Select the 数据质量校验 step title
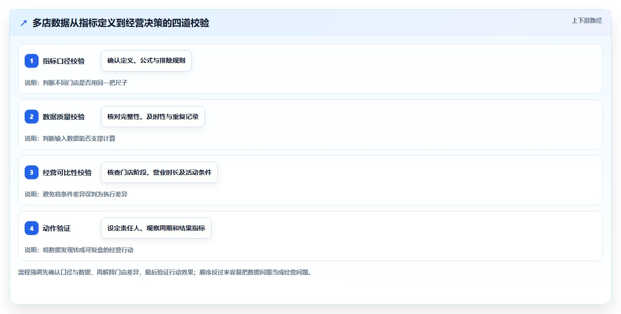The image size is (621, 314). pyautogui.click(x=64, y=117)
